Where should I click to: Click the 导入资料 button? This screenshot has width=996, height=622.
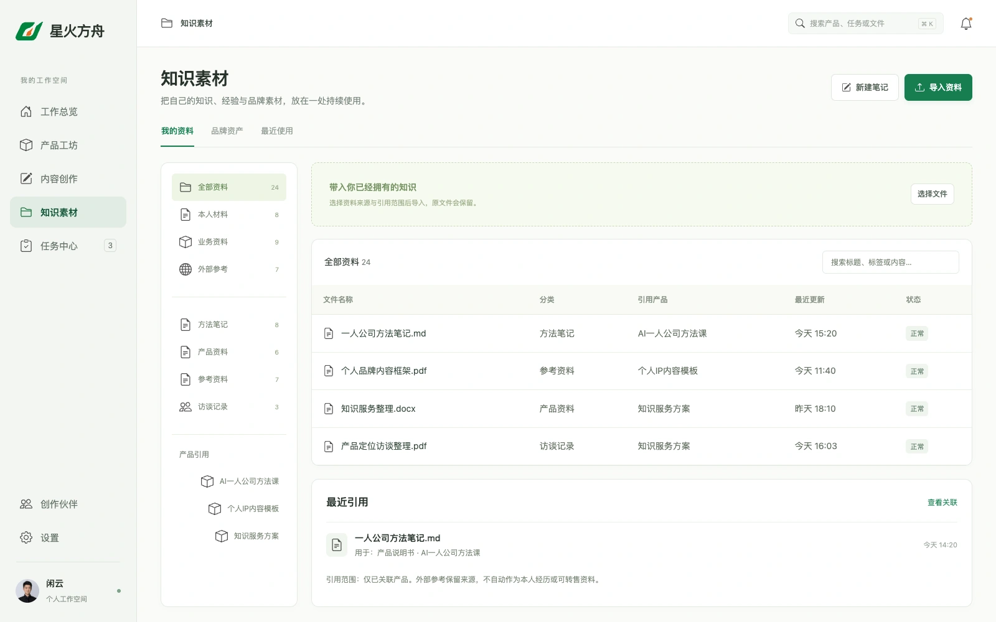(938, 88)
